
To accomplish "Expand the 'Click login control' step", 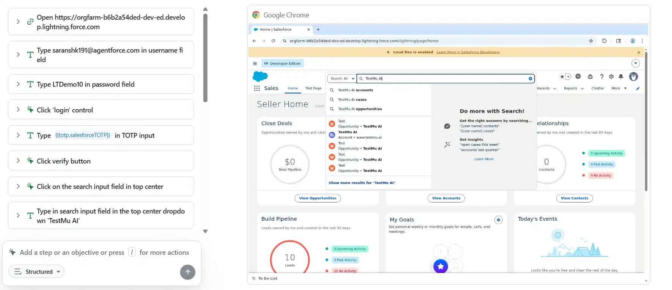I will 18,109.
